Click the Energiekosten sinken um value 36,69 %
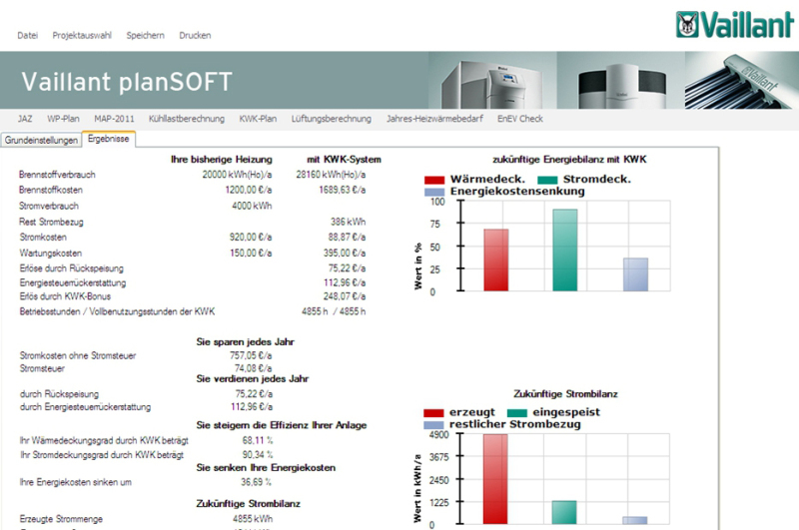The height and width of the screenshot is (530, 799). pyautogui.click(x=257, y=482)
